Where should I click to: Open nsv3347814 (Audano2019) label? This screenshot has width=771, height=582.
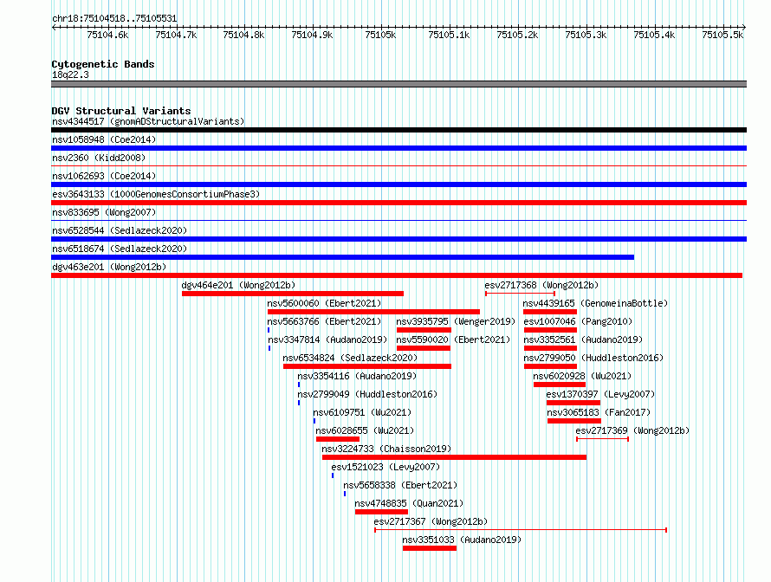[327, 339]
